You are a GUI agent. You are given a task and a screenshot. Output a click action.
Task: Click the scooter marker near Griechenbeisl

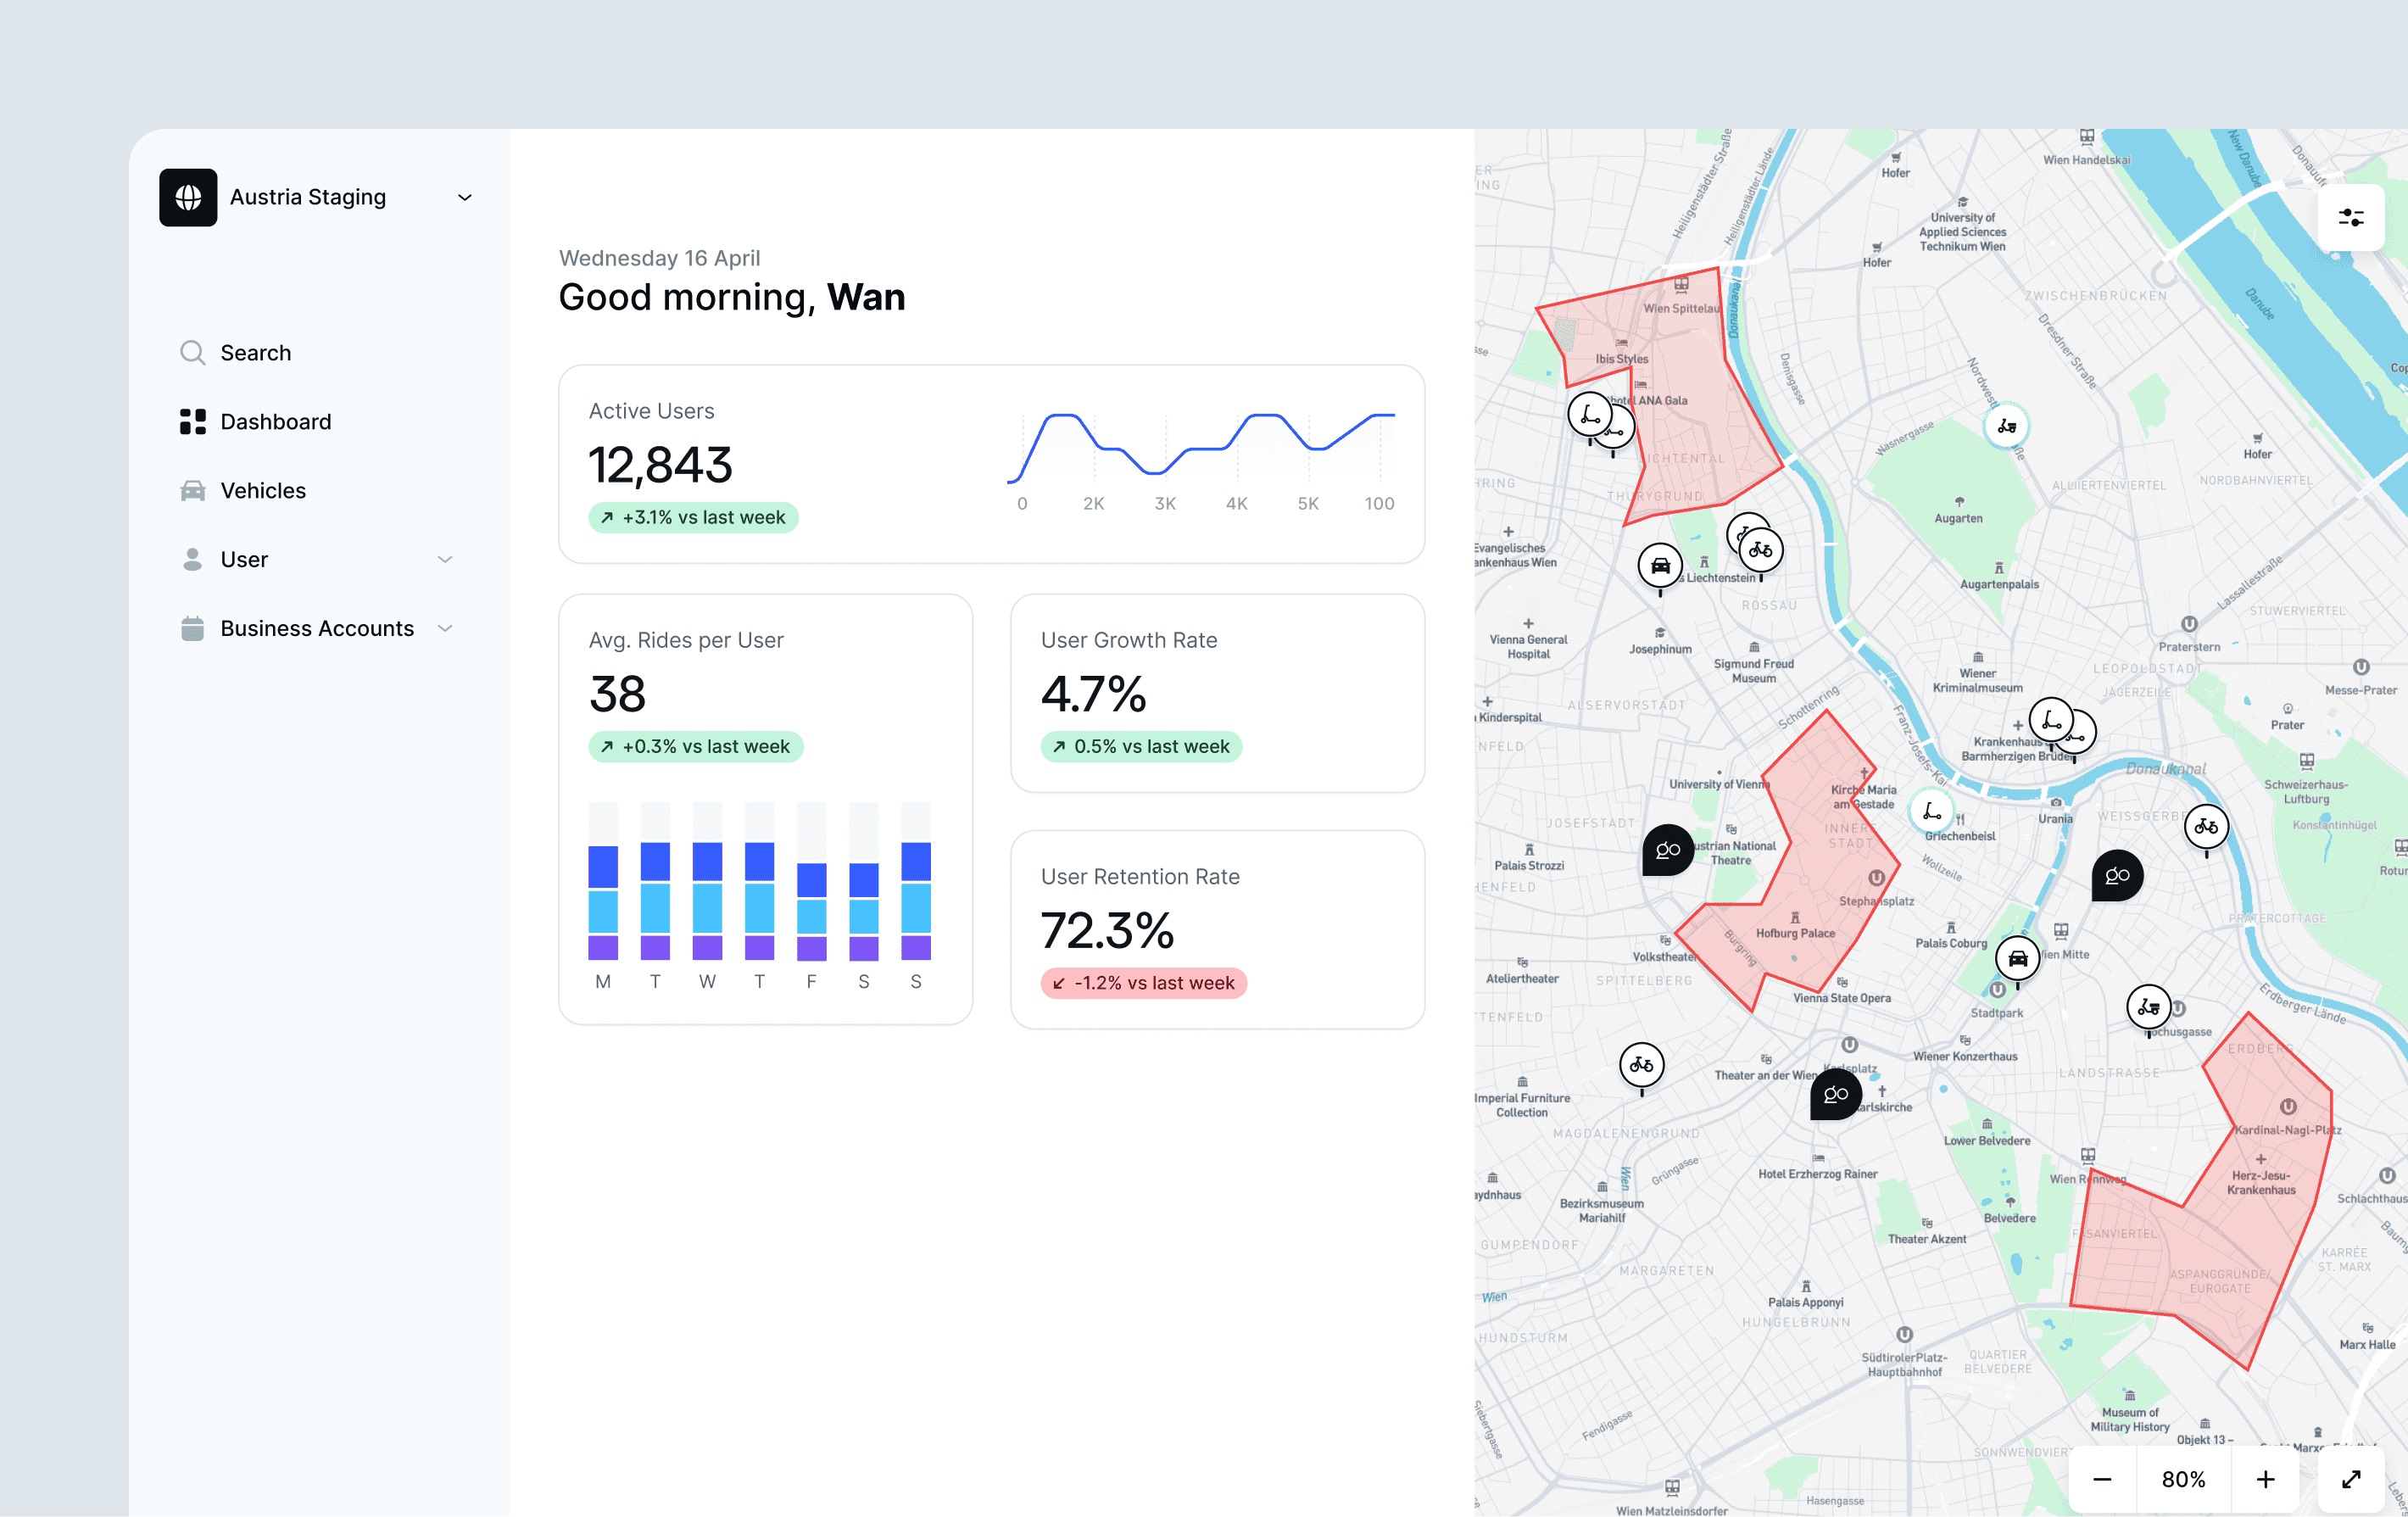coord(1932,810)
